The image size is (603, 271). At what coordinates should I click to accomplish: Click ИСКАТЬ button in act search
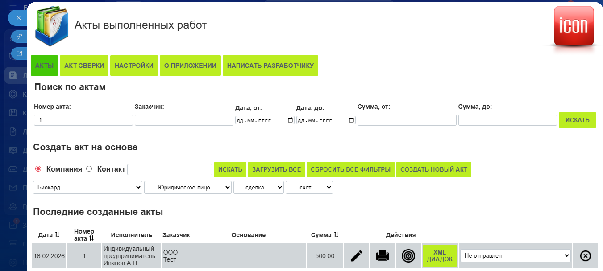pos(578,120)
